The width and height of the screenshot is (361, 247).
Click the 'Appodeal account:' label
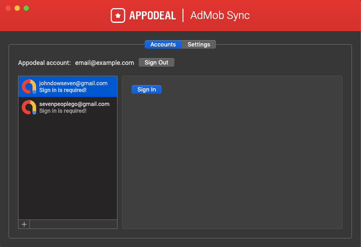pyautogui.click(x=44, y=63)
